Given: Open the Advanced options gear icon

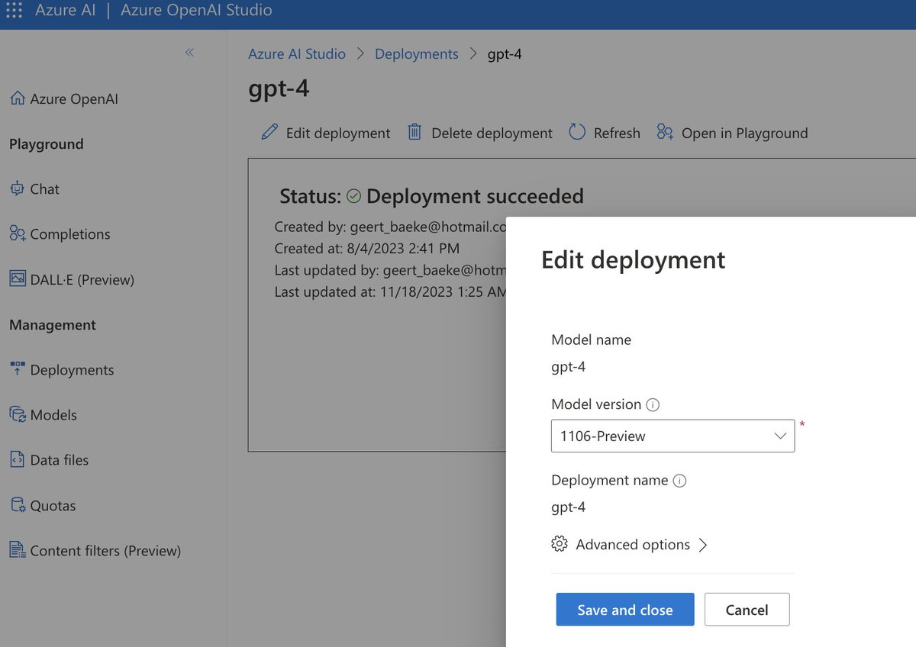Looking at the screenshot, I should (x=560, y=544).
